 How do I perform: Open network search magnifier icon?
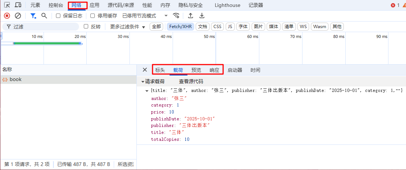pos(44,16)
